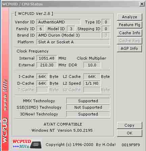This screenshot has height=151, width=146.
Task: Select Internal clock value 1051.48
Action: pos(47,58)
